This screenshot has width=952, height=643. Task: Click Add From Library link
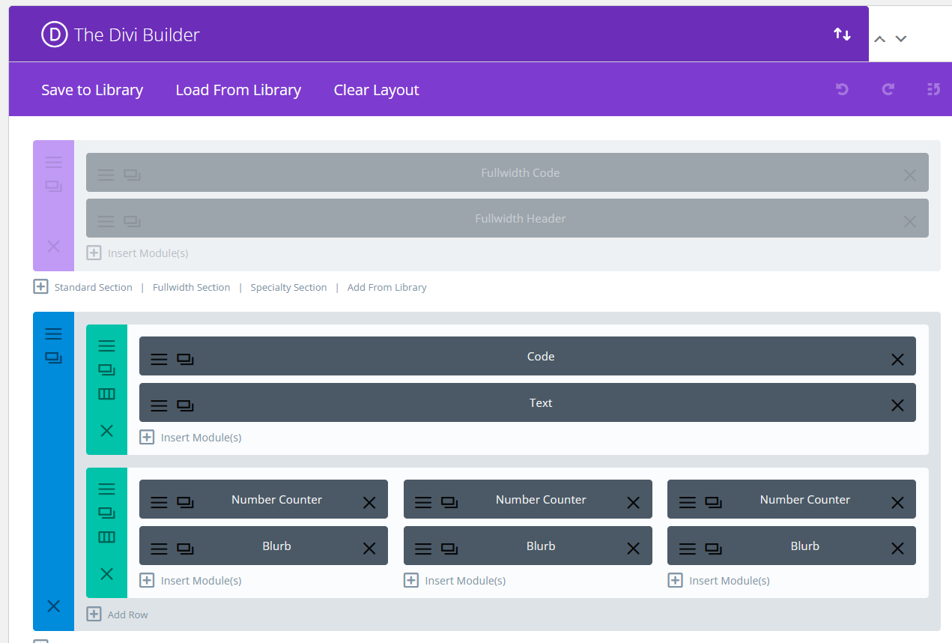[386, 287]
